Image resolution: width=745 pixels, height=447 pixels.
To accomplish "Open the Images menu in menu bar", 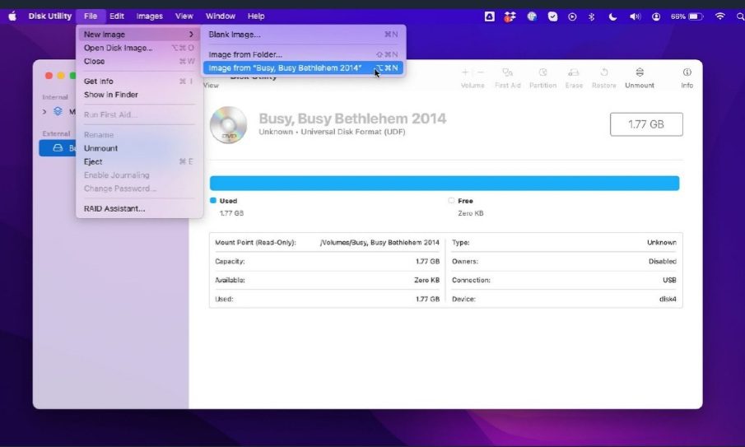I will point(149,16).
